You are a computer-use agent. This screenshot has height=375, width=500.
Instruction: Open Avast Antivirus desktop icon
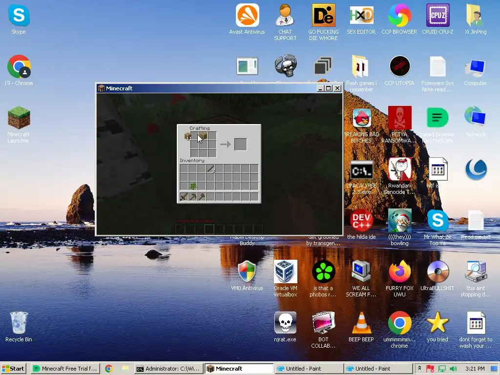(247, 19)
